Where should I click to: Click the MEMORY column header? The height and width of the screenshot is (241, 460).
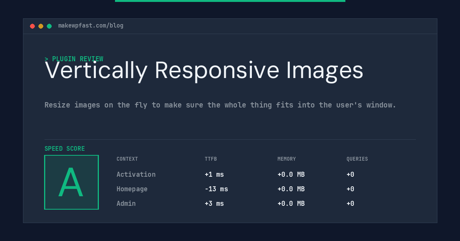coord(287,159)
